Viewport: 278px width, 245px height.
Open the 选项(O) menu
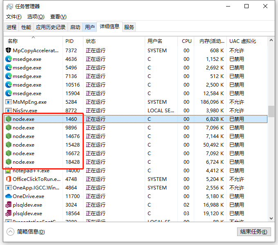(x=36, y=17)
